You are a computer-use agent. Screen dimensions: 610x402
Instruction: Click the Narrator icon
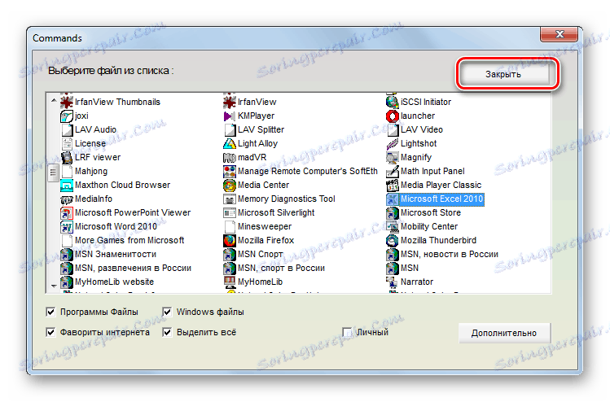click(x=393, y=282)
